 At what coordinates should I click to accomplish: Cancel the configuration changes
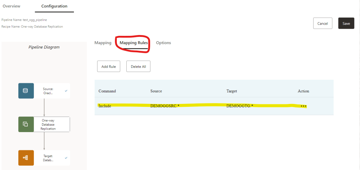tap(323, 24)
